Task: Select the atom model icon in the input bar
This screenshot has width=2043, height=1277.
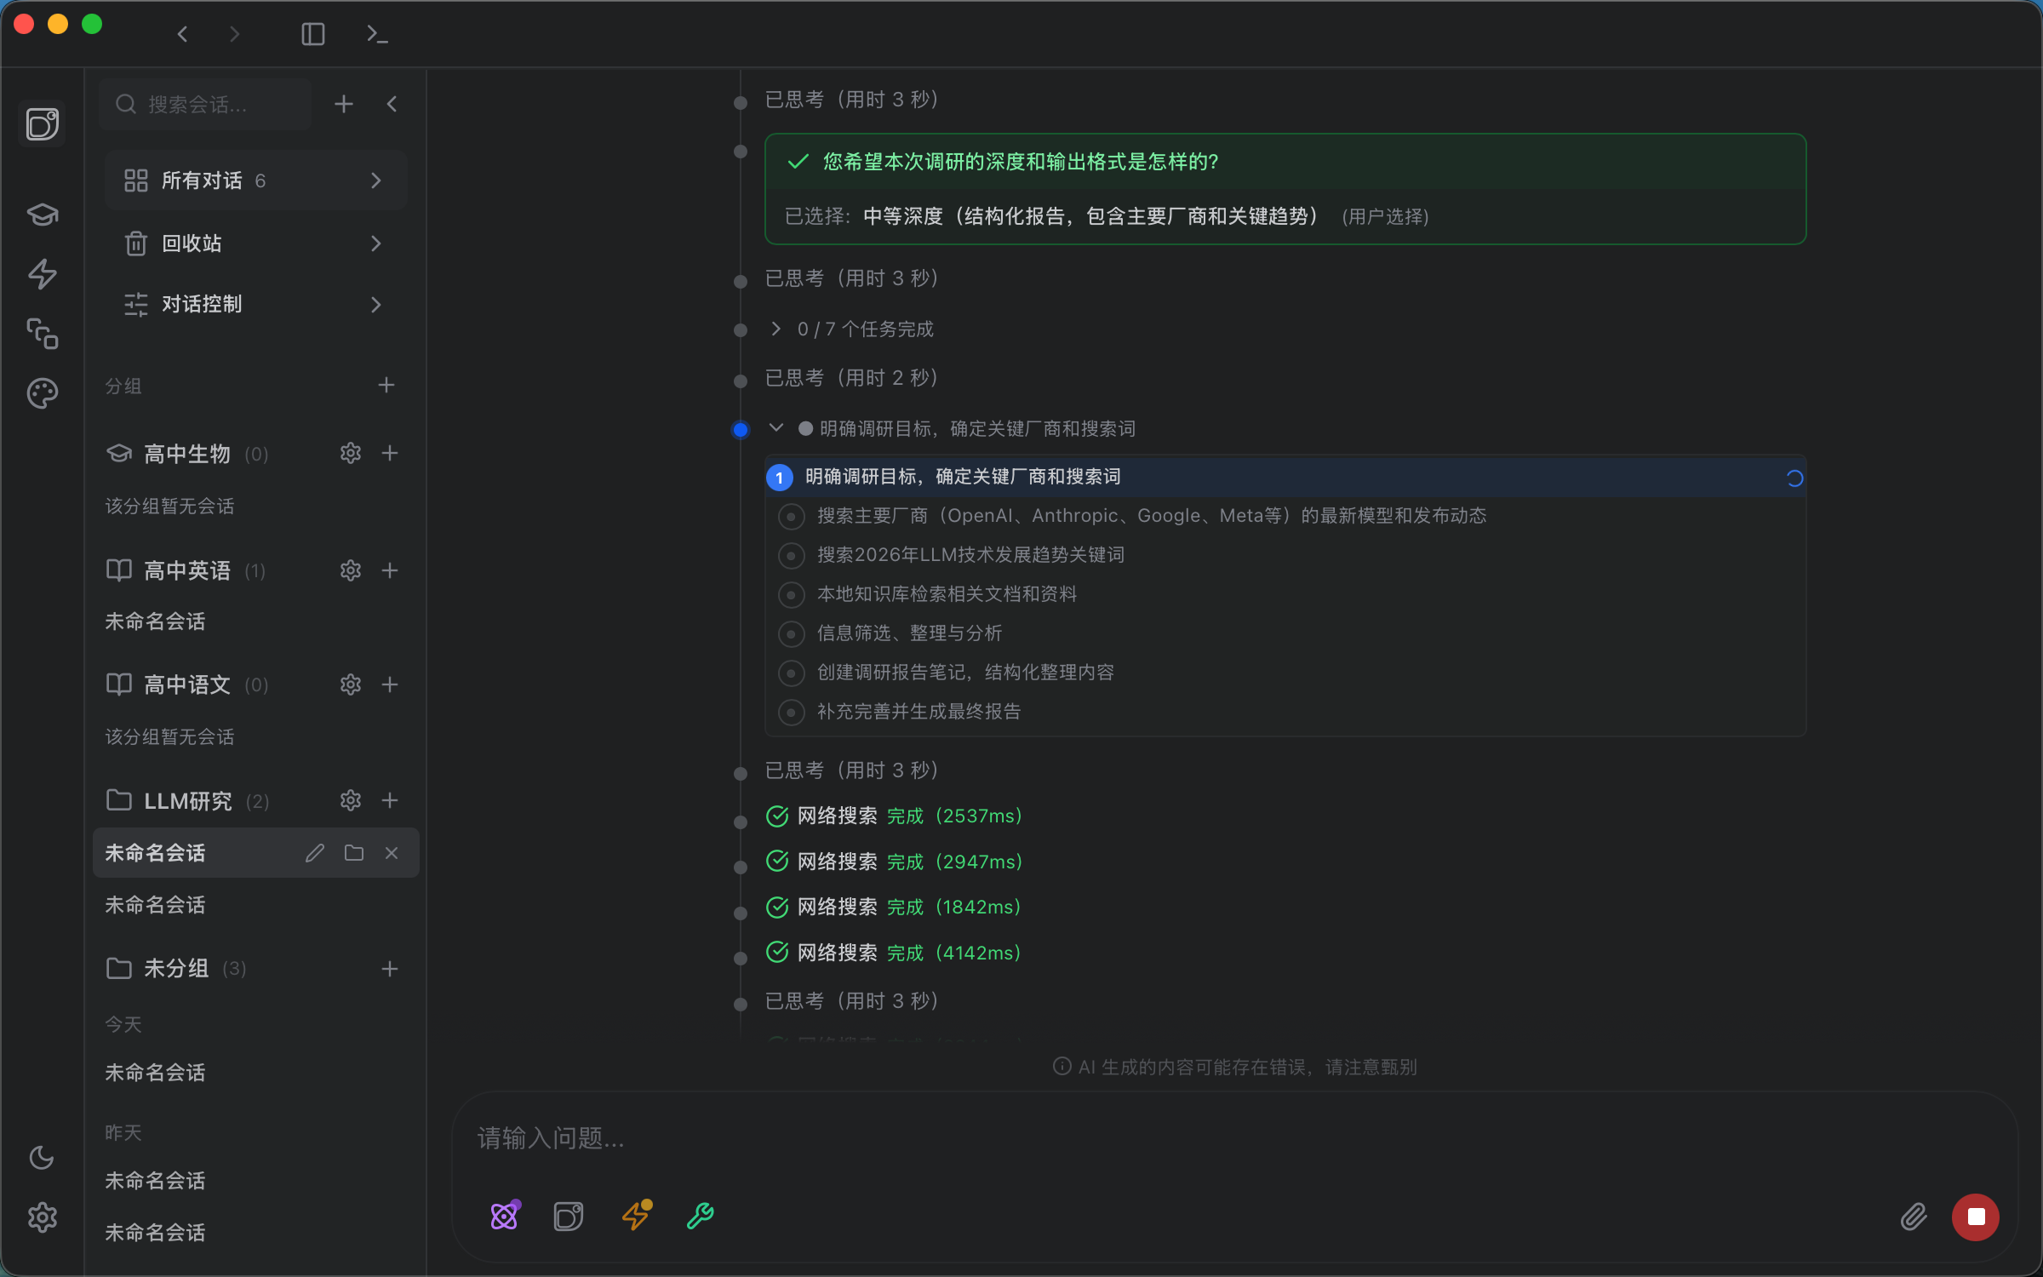Action: point(505,1216)
